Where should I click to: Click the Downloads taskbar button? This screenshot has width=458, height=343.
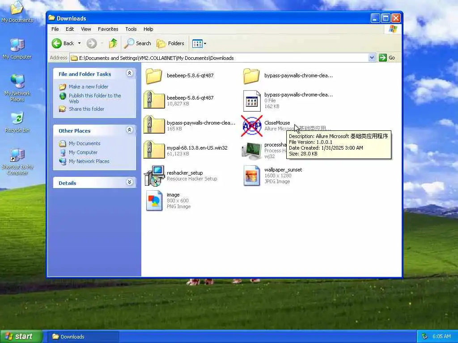tap(83, 337)
